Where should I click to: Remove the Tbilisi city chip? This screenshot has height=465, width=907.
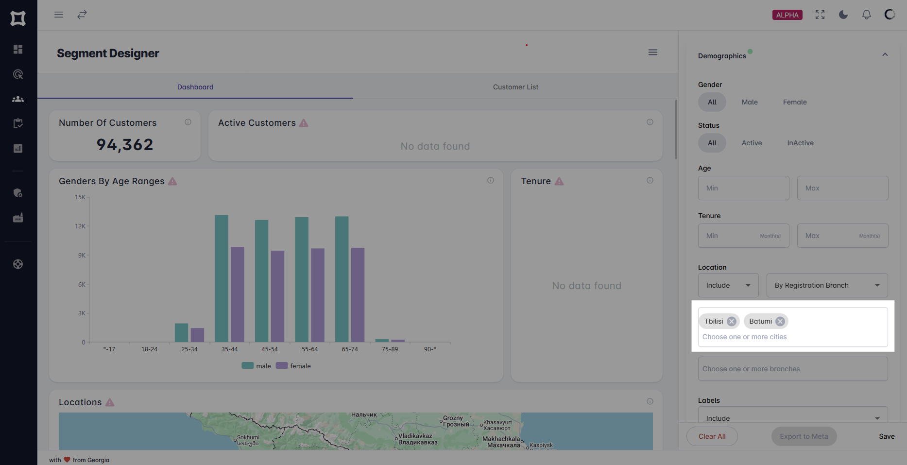tap(732, 321)
